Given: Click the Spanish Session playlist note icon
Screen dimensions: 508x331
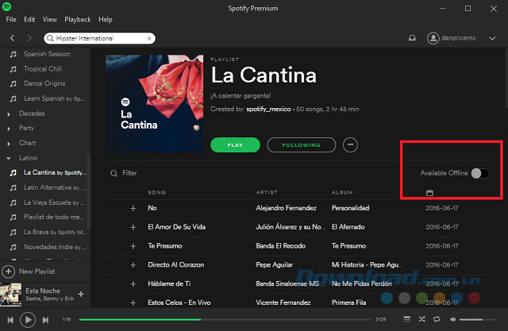Looking at the screenshot, I should pos(13,54).
